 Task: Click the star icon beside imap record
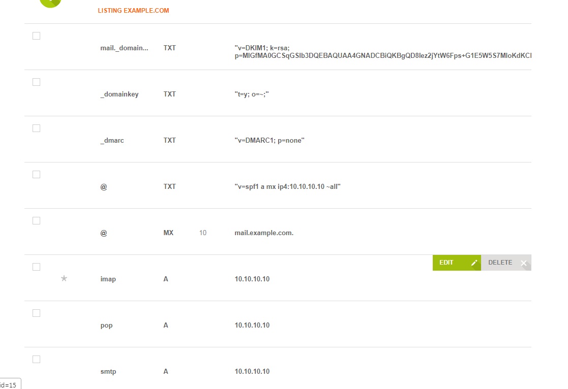click(x=64, y=278)
